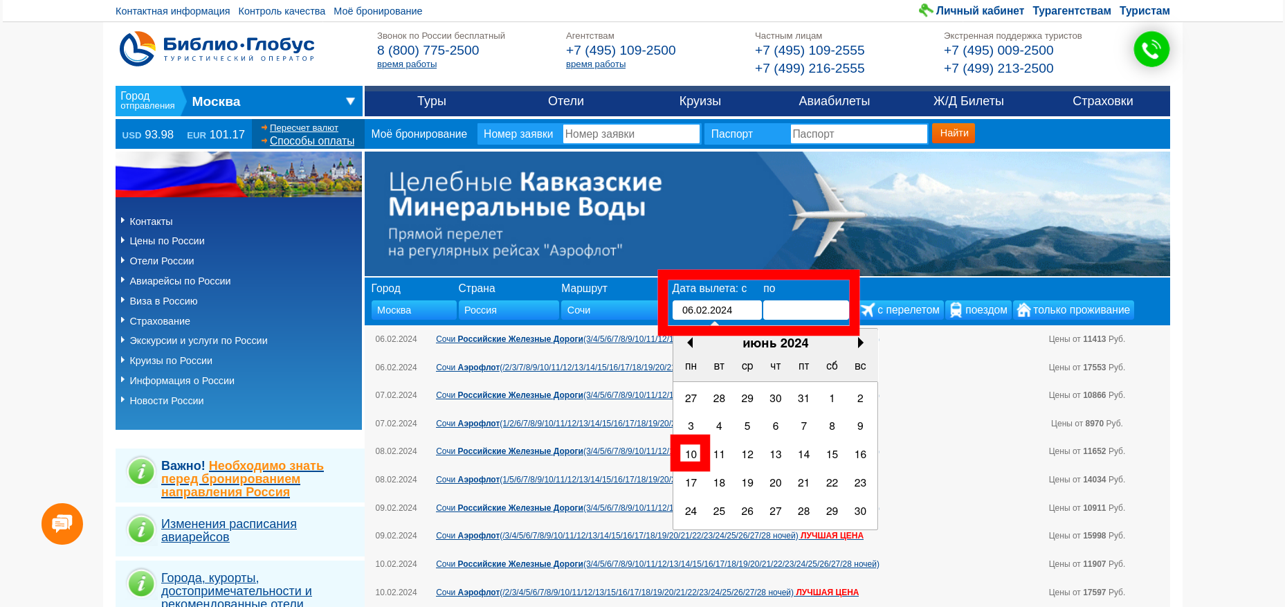Open the orange chat widget
The width and height of the screenshot is (1285, 607).
click(62, 524)
